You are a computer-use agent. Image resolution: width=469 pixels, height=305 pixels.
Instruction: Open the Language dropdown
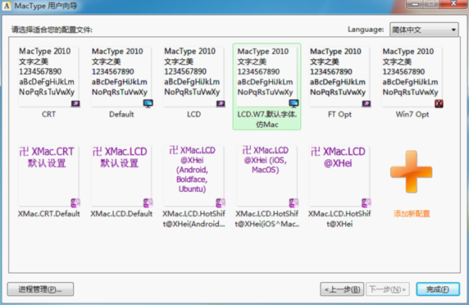tap(424, 30)
